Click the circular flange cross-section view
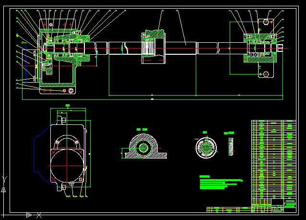Screen dimensions: 306x220 206,147
